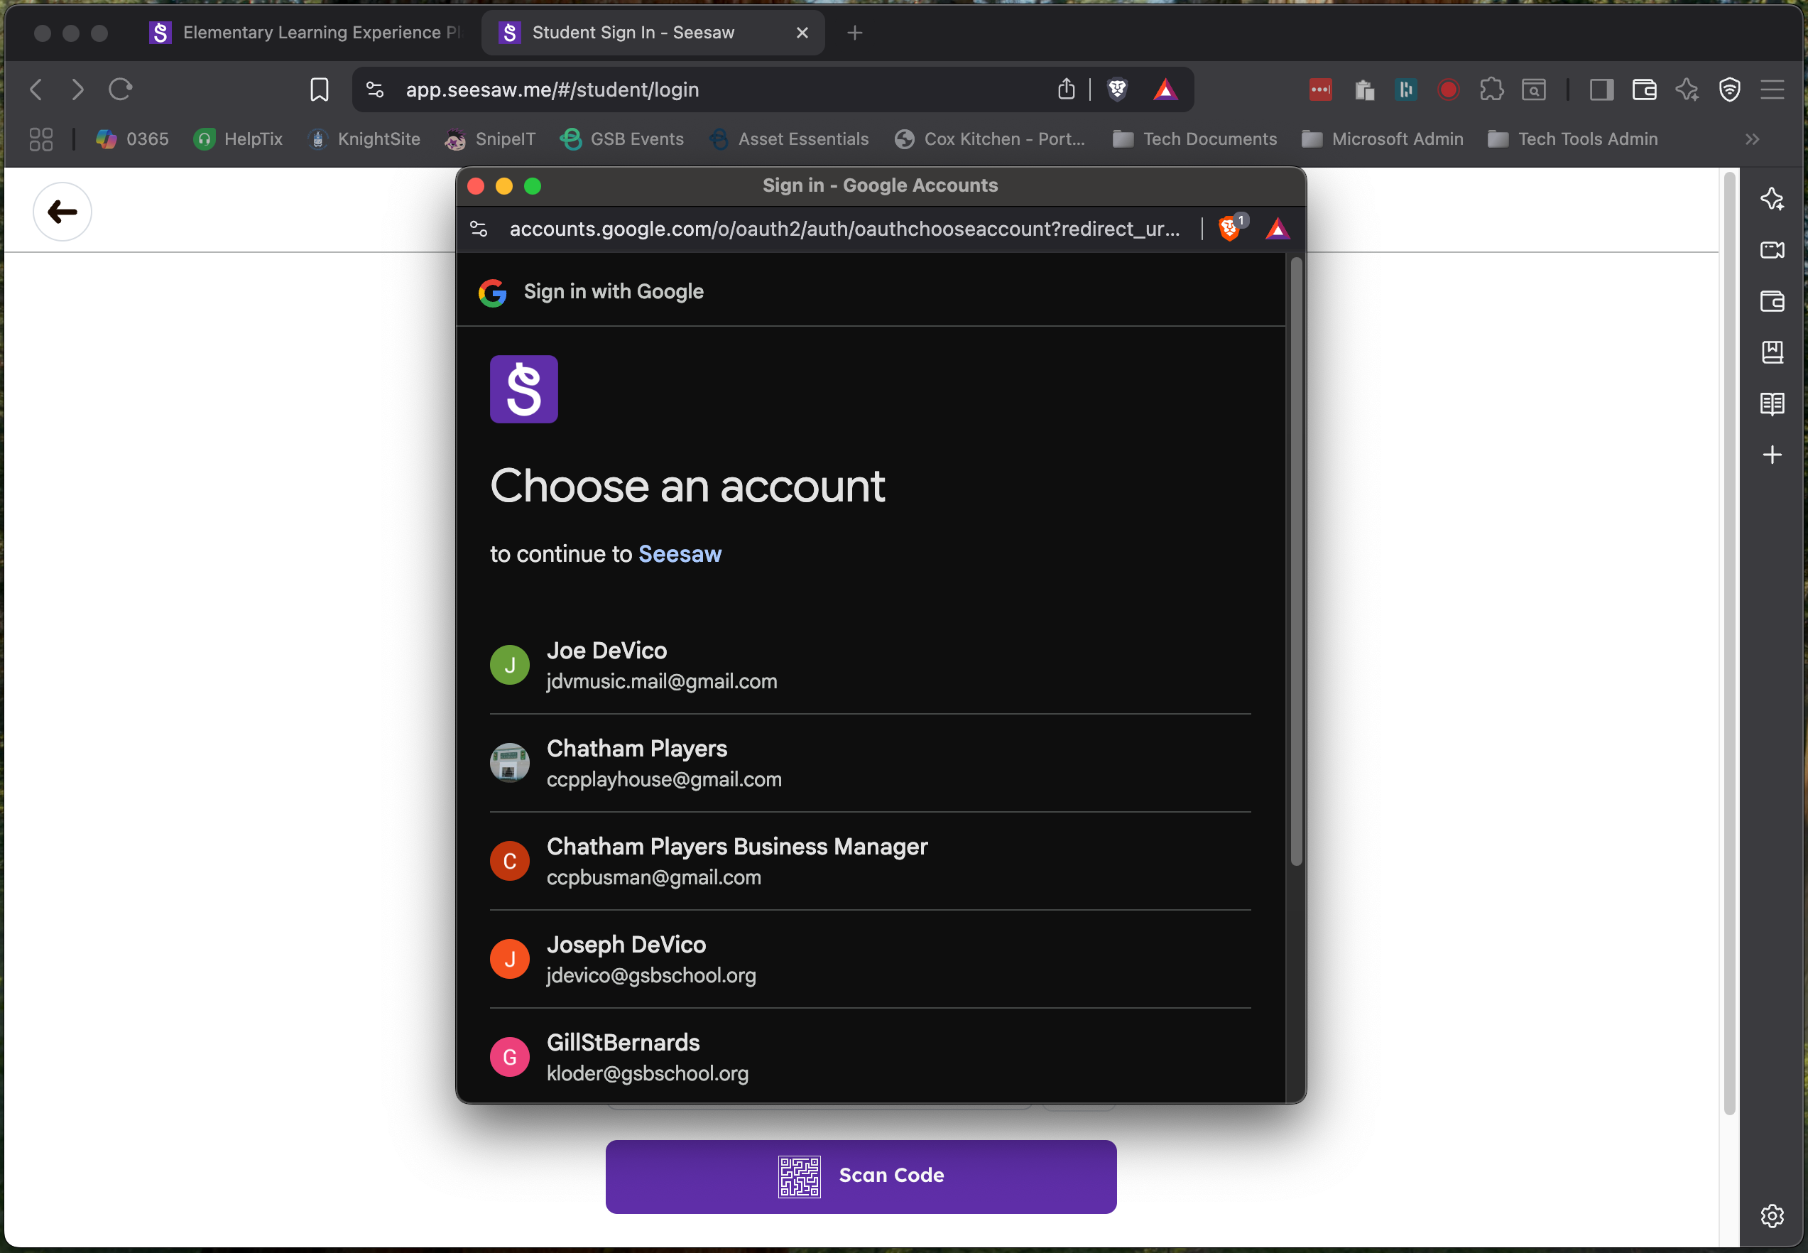This screenshot has height=1253, width=1808.
Task: Click the Seesaw link in popup
Action: [680, 553]
